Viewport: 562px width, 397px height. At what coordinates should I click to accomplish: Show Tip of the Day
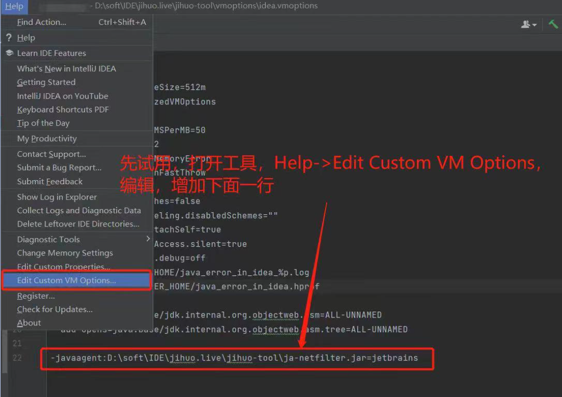tap(43, 123)
